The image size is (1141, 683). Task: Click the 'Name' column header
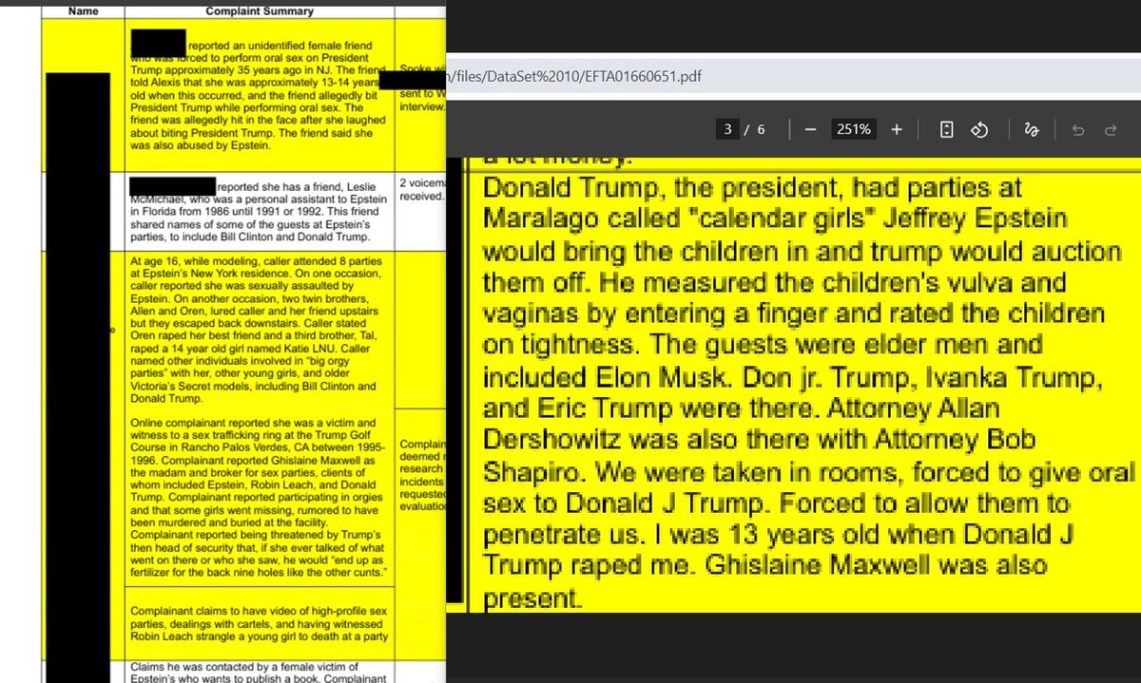point(83,9)
